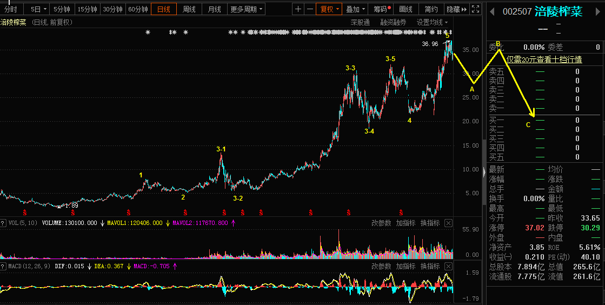Click ROE value 5.61%
The image size is (605, 305).
coord(589,247)
